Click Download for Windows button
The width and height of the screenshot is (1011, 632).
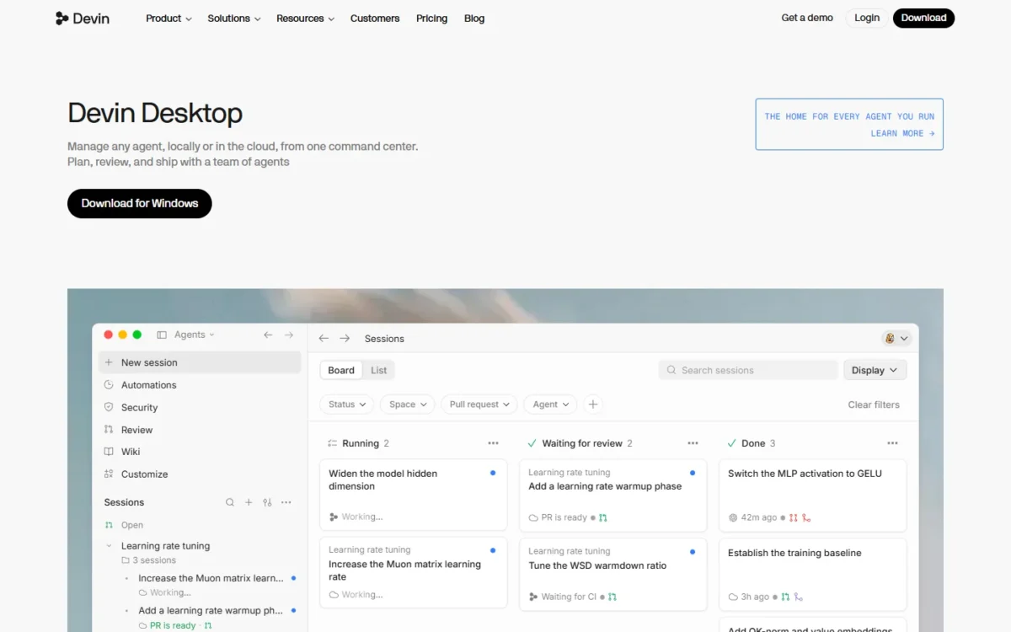click(x=140, y=203)
